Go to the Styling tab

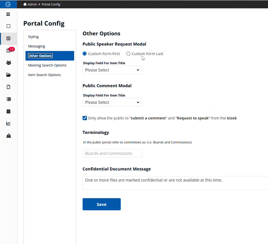click(x=33, y=37)
